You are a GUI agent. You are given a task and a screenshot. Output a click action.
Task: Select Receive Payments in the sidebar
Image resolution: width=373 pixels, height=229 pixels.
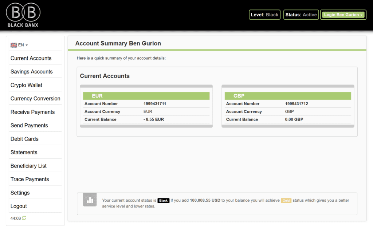[x=32, y=112]
